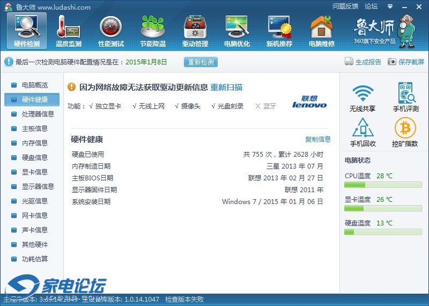
Task: Click the 生成报告 generate report icon
Action: [349, 62]
